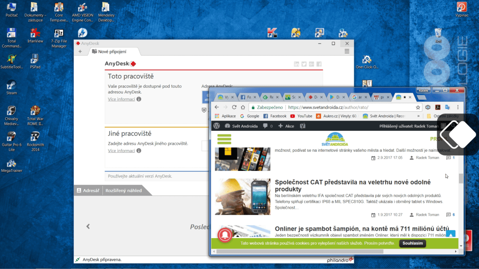This screenshot has width=479, height=269.
Task: Click blue scroll-to-top arrow button
Action: pos(450,234)
